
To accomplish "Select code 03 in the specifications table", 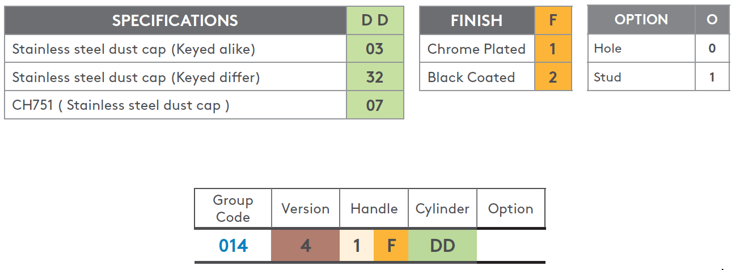I will pyautogui.click(x=375, y=49).
